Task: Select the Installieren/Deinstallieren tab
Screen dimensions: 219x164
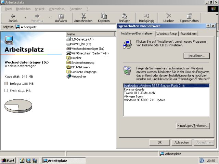Action: [137, 33]
